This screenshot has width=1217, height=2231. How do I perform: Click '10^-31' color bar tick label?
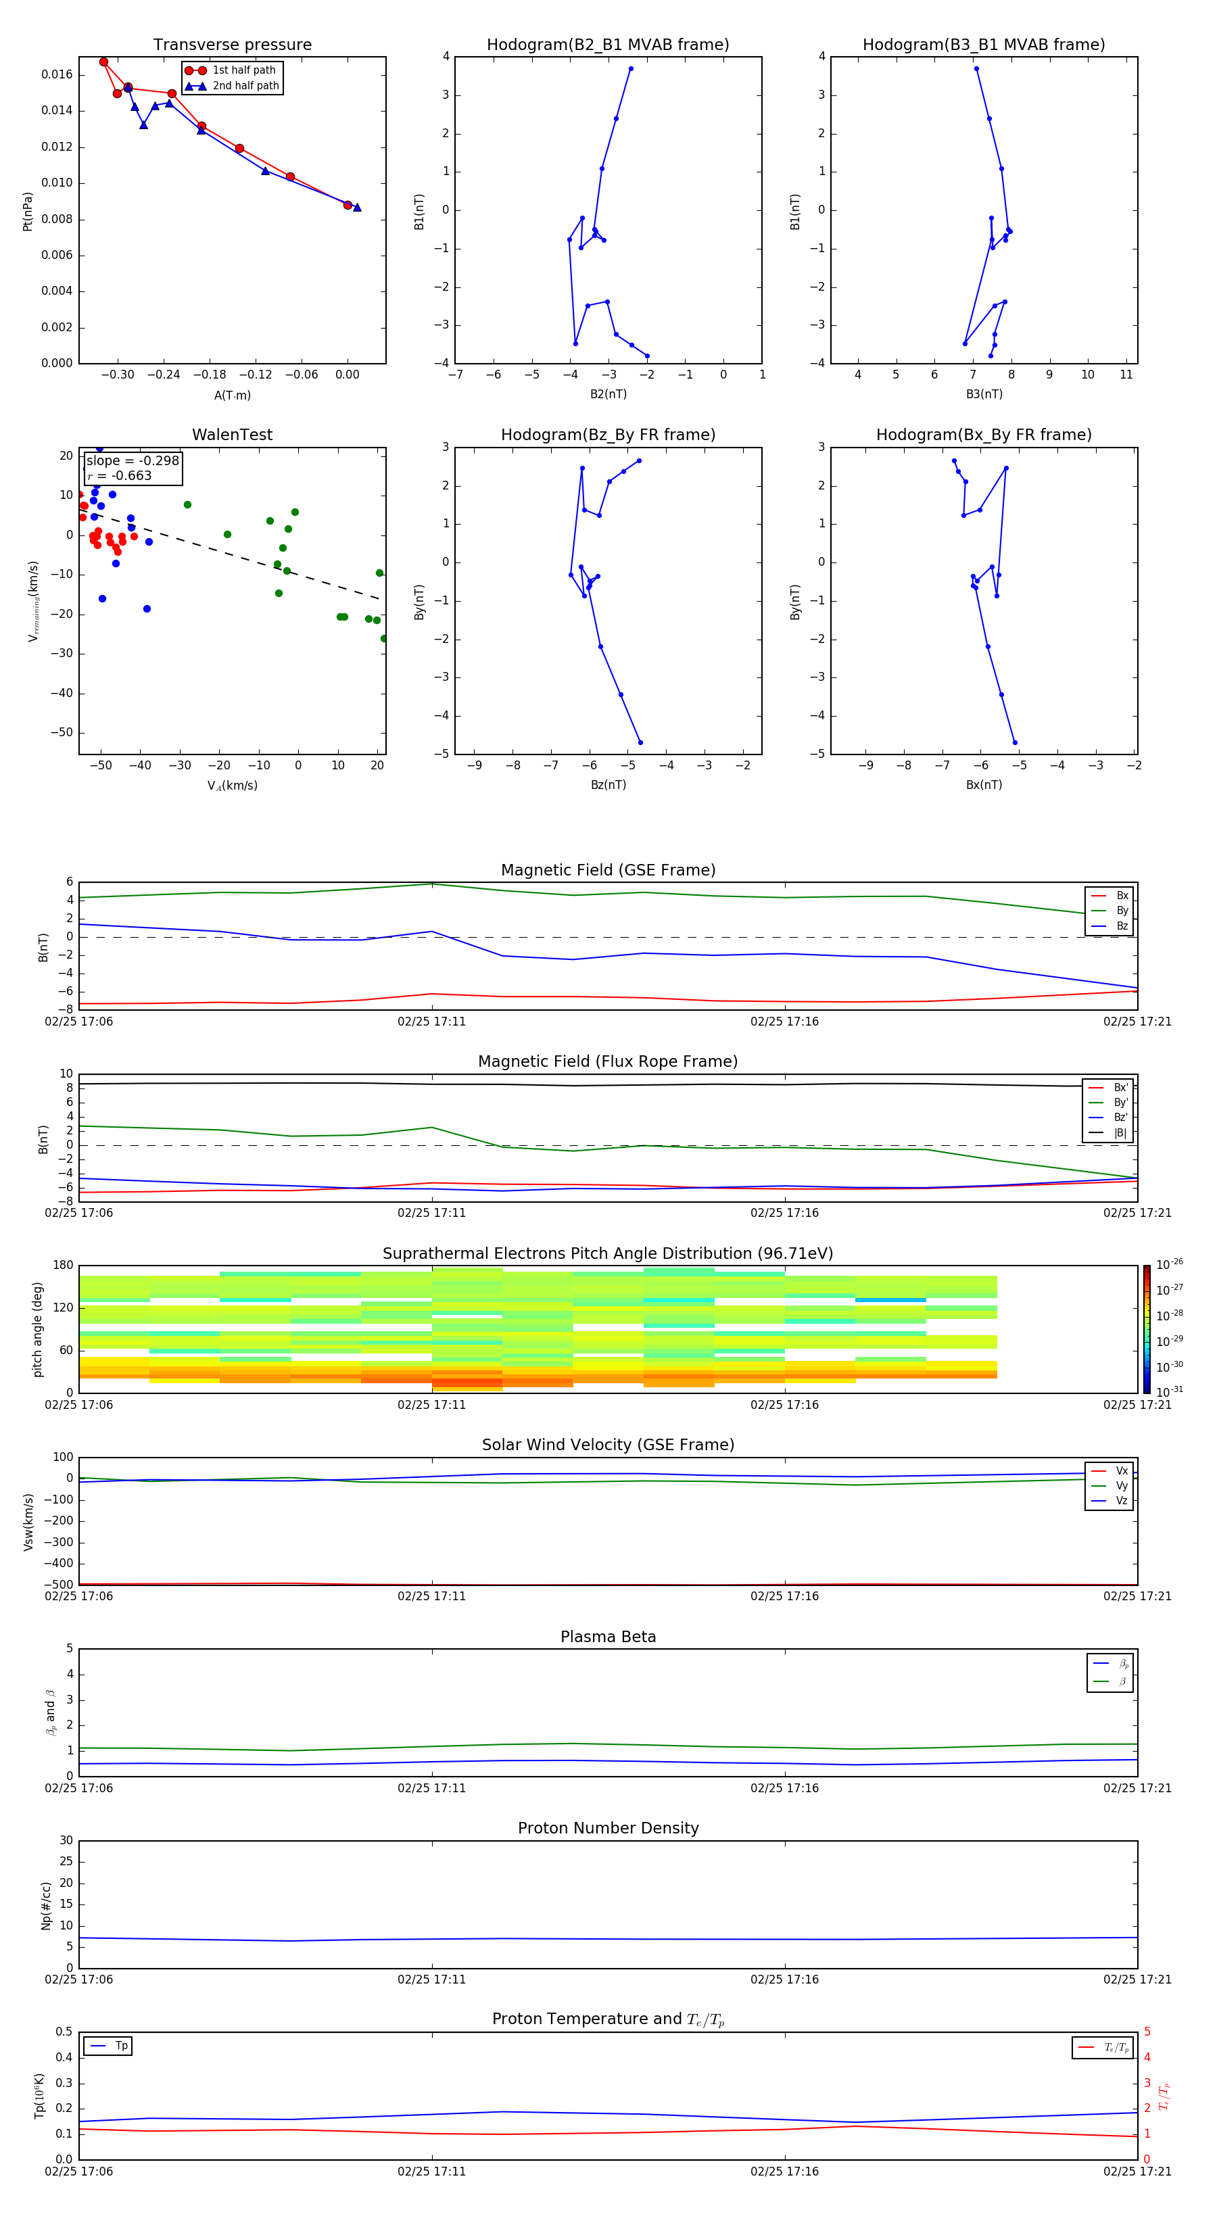1170,1392
